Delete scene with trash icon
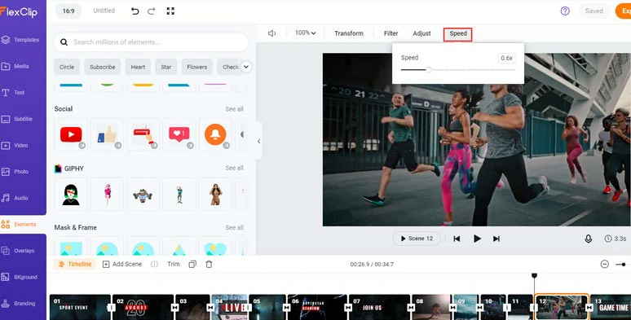 209,264
